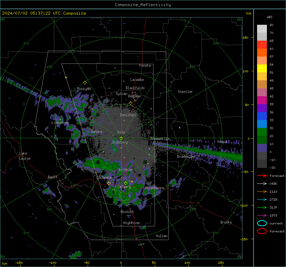Click the yellow diamond marker under Cochrane
The height and width of the screenshot is (267, 286).
pyautogui.click(x=109, y=183)
